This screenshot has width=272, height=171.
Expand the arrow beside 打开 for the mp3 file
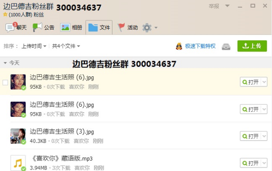pyautogui.click(x=264, y=163)
